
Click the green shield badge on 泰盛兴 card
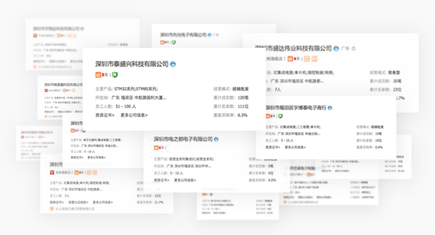(x=115, y=75)
